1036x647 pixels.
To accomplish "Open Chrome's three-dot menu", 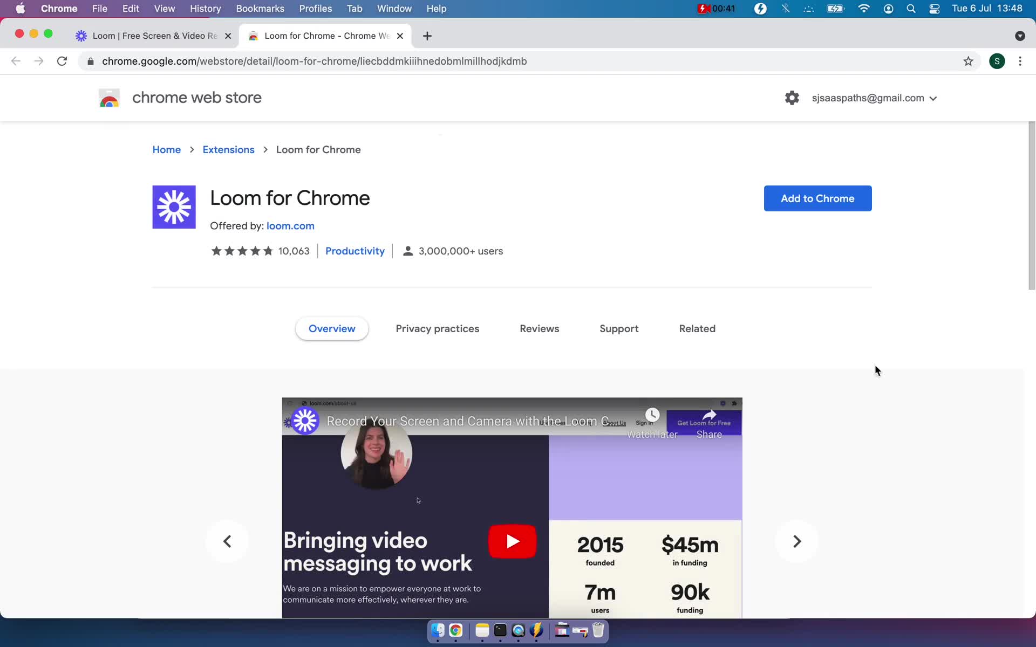I will pyautogui.click(x=1020, y=61).
